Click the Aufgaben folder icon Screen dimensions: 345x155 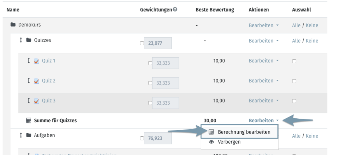[x=28, y=135]
